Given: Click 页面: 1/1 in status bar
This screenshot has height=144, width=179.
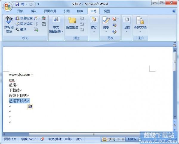Looking at the screenshot, I should (x=10, y=139).
